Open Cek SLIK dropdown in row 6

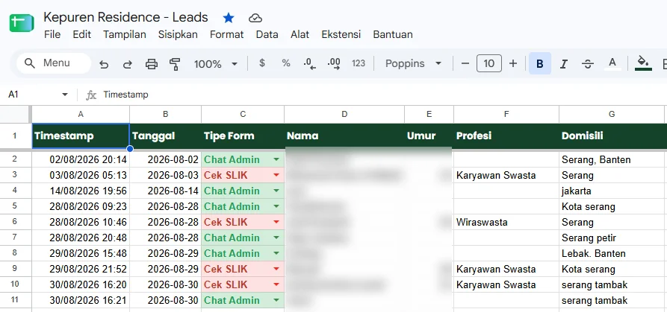click(276, 222)
